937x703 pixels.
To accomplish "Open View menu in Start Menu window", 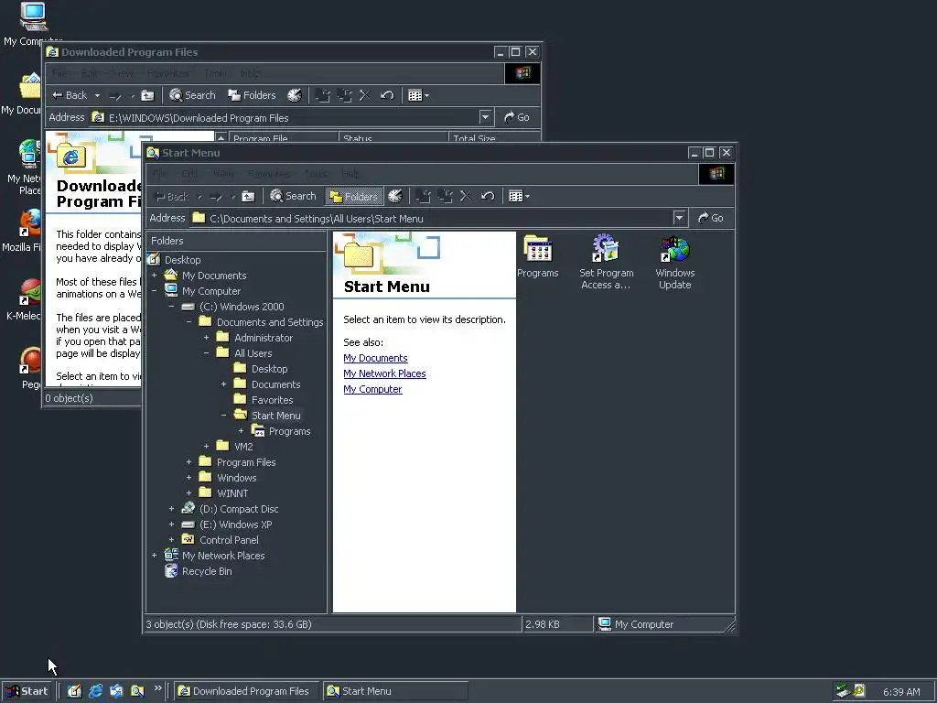I will pos(223,174).
